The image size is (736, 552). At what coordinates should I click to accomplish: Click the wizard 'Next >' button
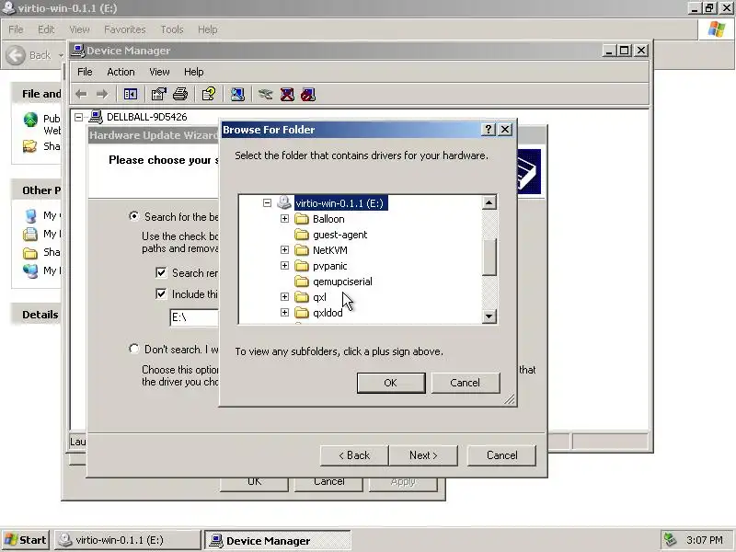point(423,455)
